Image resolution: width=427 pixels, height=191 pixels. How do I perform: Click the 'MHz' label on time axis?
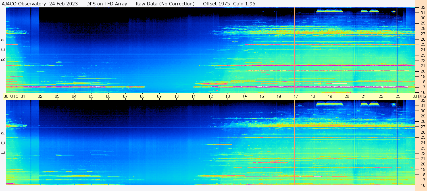(422, 96)
